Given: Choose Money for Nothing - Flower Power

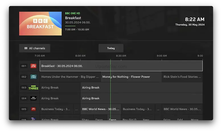Looking at the screenshot, I should point(131,77).
